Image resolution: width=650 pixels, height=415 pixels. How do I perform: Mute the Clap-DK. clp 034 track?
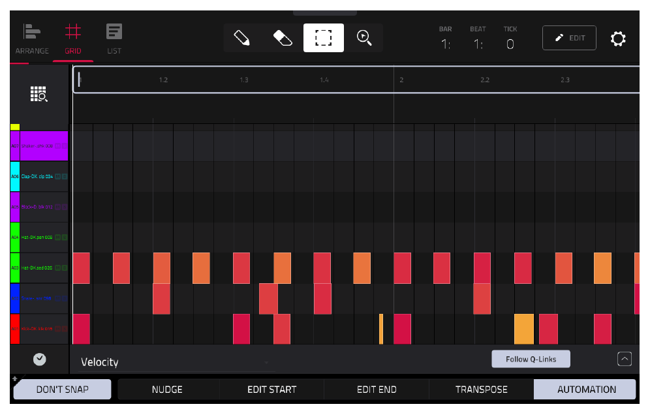pyautogui.click(x=58, y=177)
